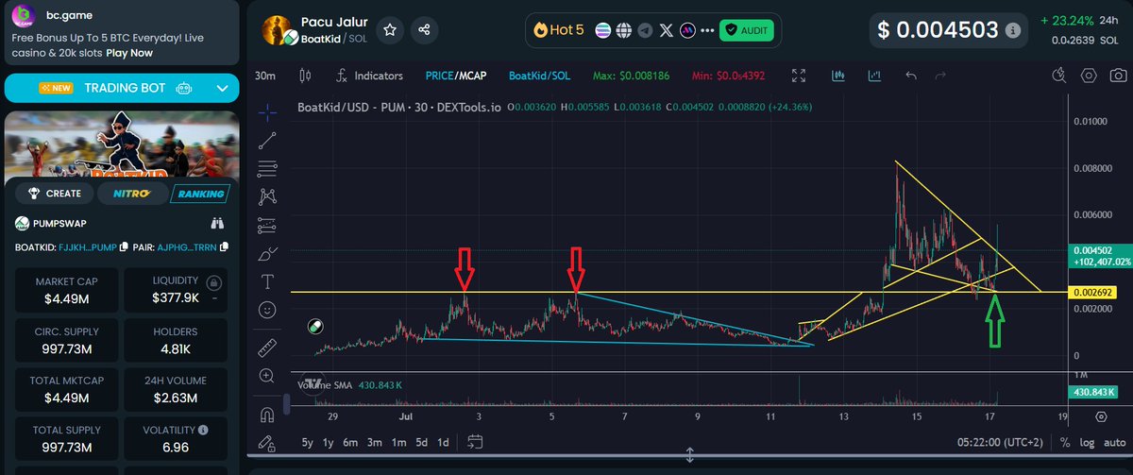The width and height of the screenshot is (1133, 475).
Task: Take a chart snapshot with camera icon
Action: 1118,76
